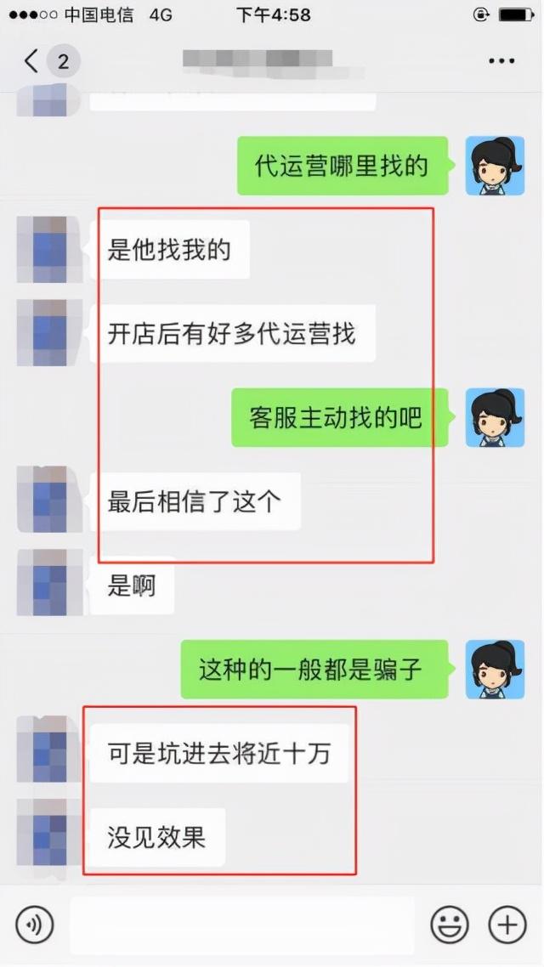Open the emoji smiley picker
The height and width of the screenshot is (967, 544).
pyautogui.click(x=449, y=925)
